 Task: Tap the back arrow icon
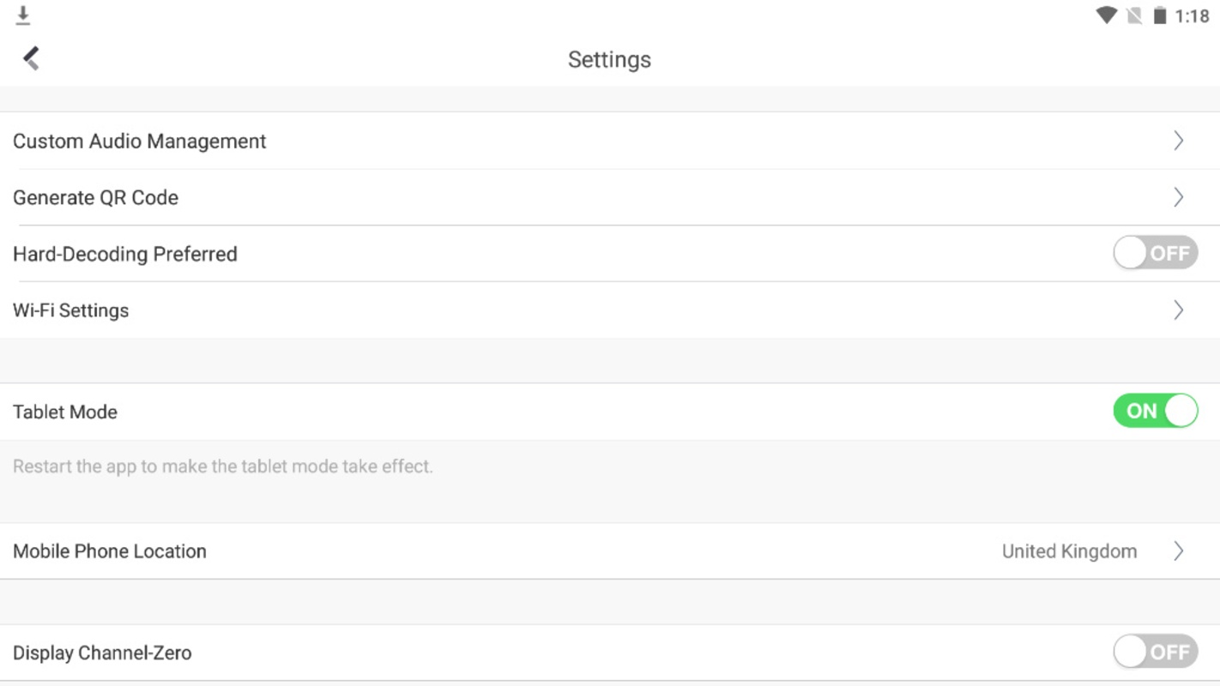click(x=32, y=58)
